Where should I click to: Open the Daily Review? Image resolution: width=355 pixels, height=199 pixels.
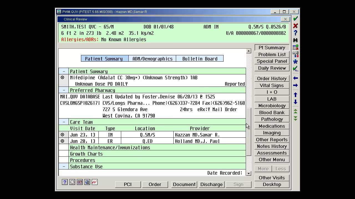pos(272,68)
